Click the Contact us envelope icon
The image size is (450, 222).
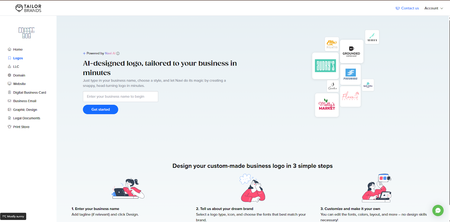tap(397, 8)
